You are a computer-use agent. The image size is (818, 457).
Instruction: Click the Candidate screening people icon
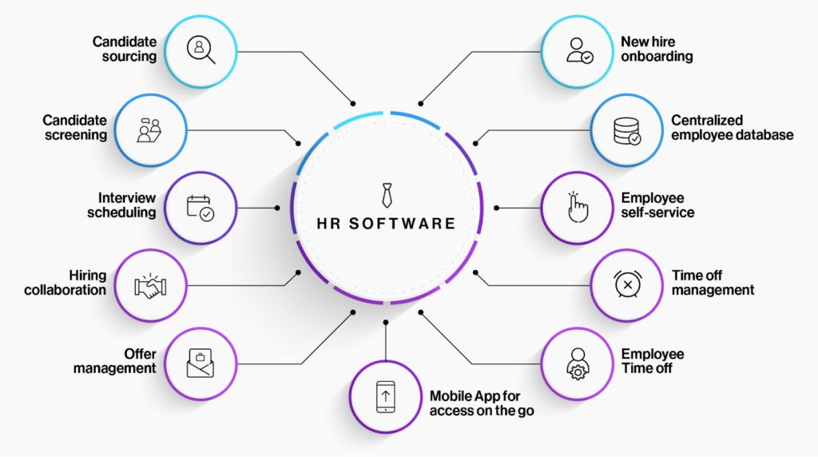click(149, 130)
